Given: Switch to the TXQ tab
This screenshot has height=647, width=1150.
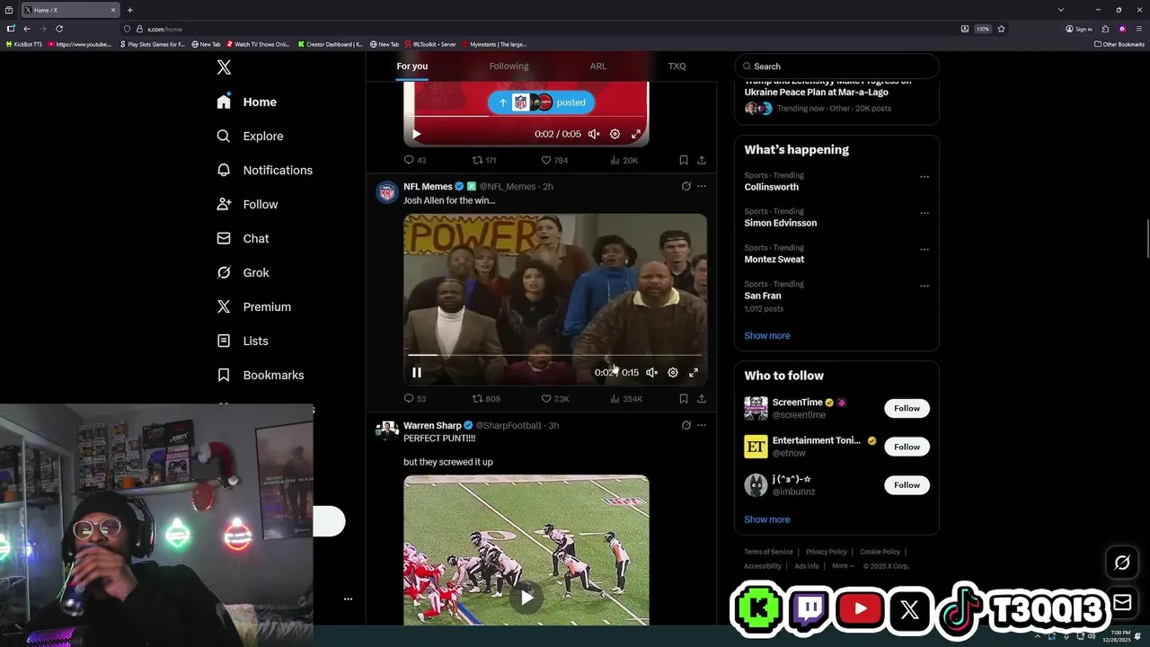Looking at the screenshot, I should pyautogui.click(x=677, y=66).
